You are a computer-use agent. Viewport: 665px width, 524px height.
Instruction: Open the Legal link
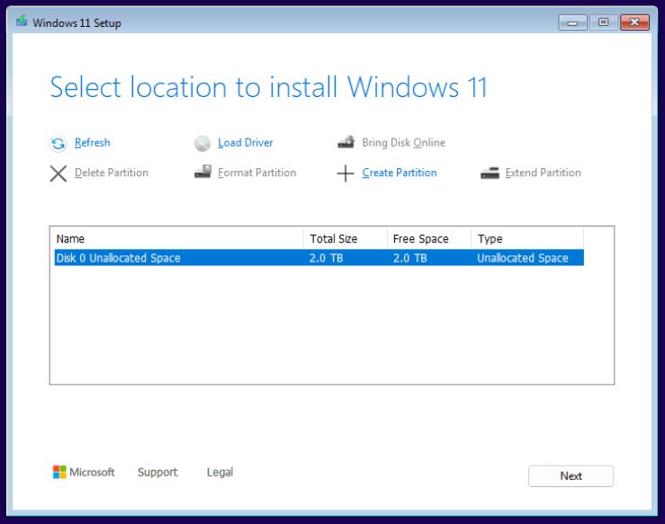coord(220,473)
